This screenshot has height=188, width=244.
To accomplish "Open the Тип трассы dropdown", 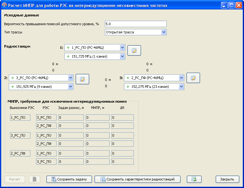I will 164,32.
